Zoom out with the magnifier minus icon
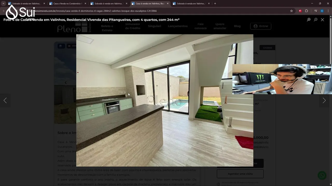This screenshot has height=186, width=332. pos(316,20)
